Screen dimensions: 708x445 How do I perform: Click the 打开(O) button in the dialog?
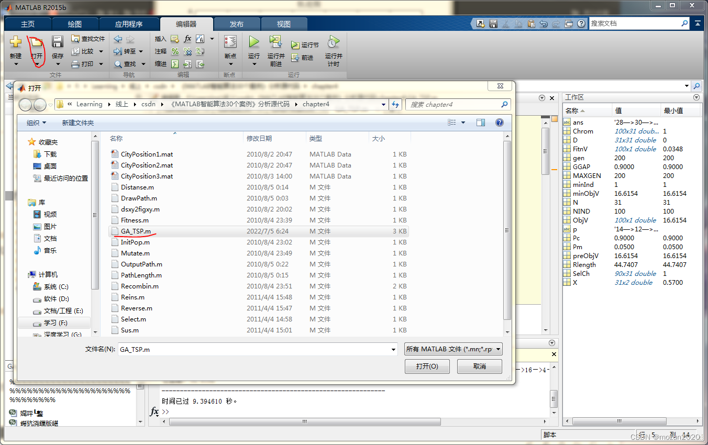[x=427, y=366]
